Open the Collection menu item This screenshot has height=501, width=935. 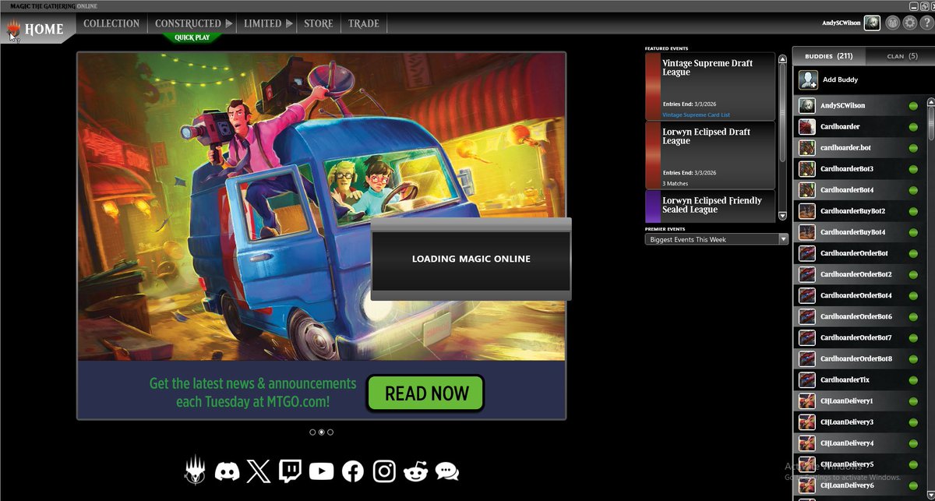coord(111,24)
